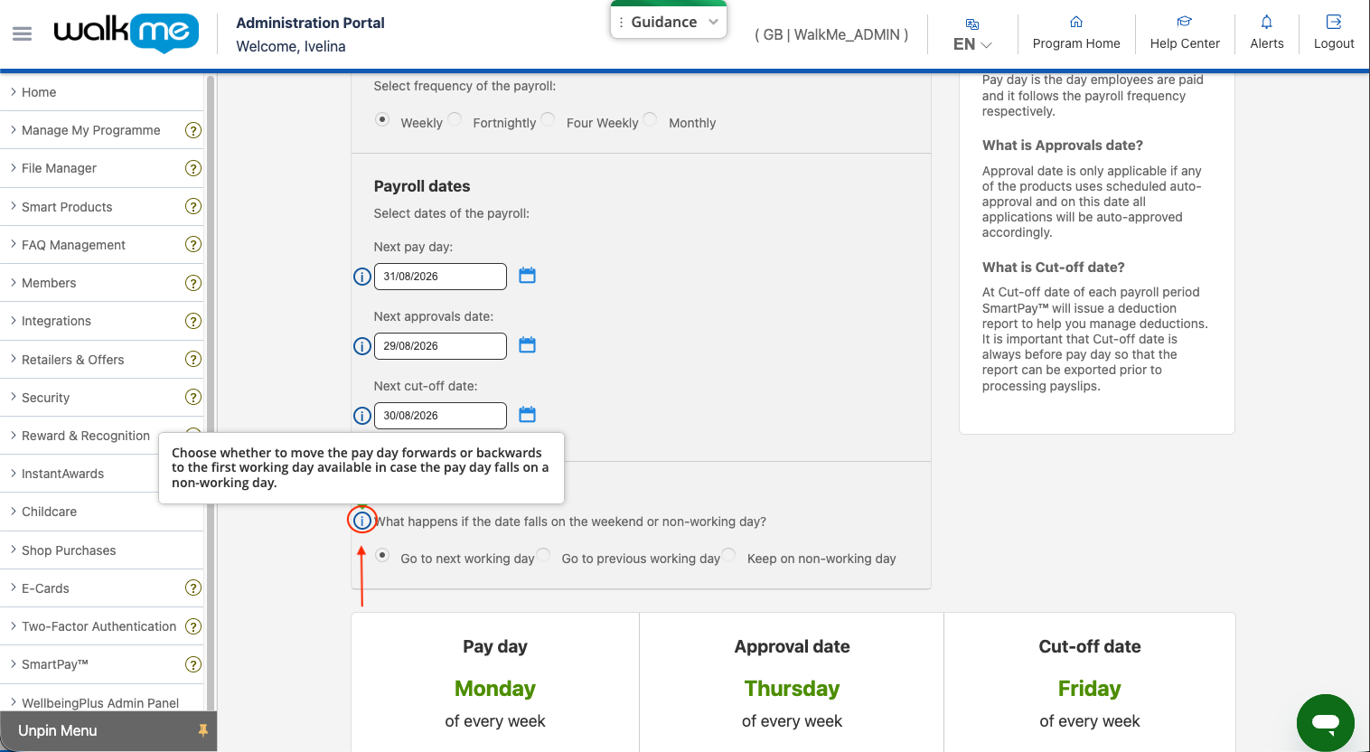Image resolution: width=1370 pixels, height=752 pixels.
Task: Open the calendar picker for Next approvals date
Action: coord(528,345)
